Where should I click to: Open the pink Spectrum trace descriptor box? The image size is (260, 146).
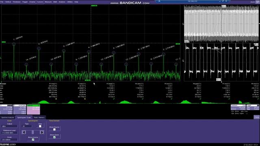point(33,109)
